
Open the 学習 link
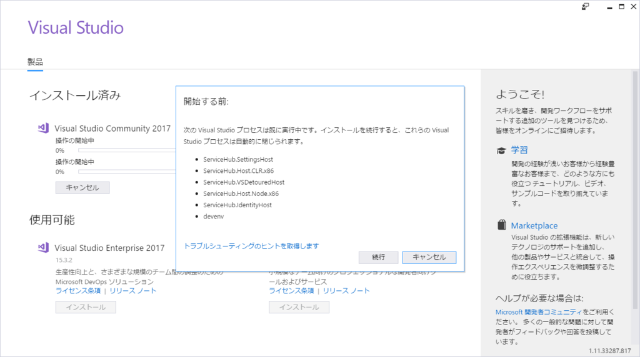pyautogui.click(x=519, y=150)
